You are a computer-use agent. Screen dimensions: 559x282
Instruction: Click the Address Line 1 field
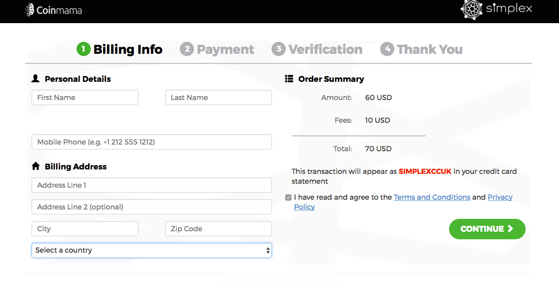(151, 185)
